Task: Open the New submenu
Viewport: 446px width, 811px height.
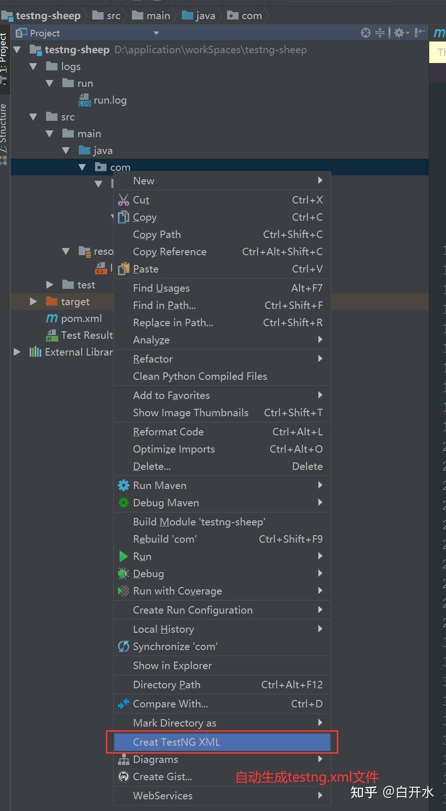Action: click(222, 181)
